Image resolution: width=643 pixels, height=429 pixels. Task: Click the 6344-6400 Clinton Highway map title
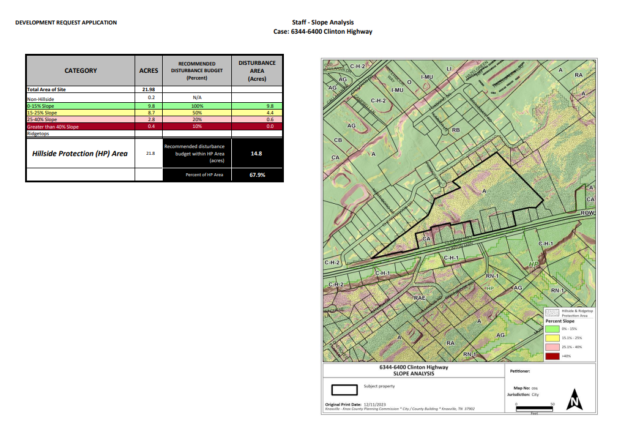pos(414,367)
